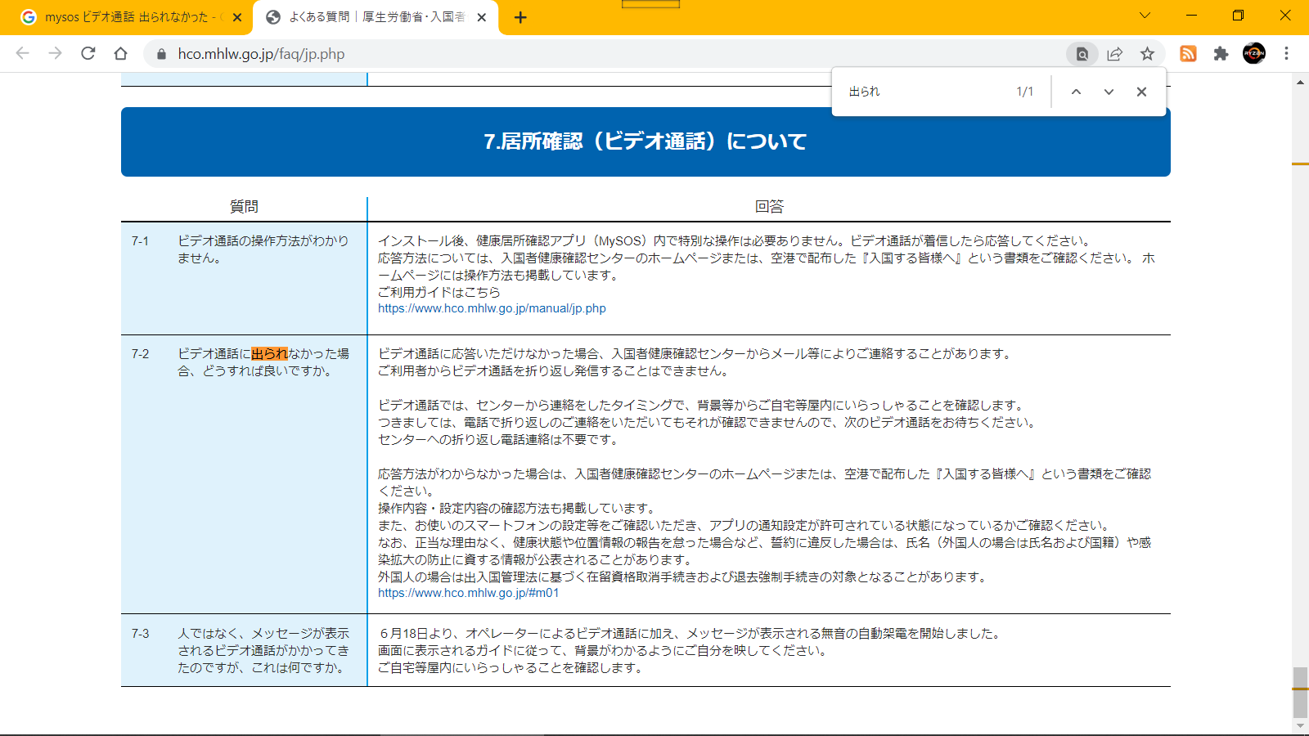1309x736 pixels.
Task: Open a new browser tab
Action: 520,17
